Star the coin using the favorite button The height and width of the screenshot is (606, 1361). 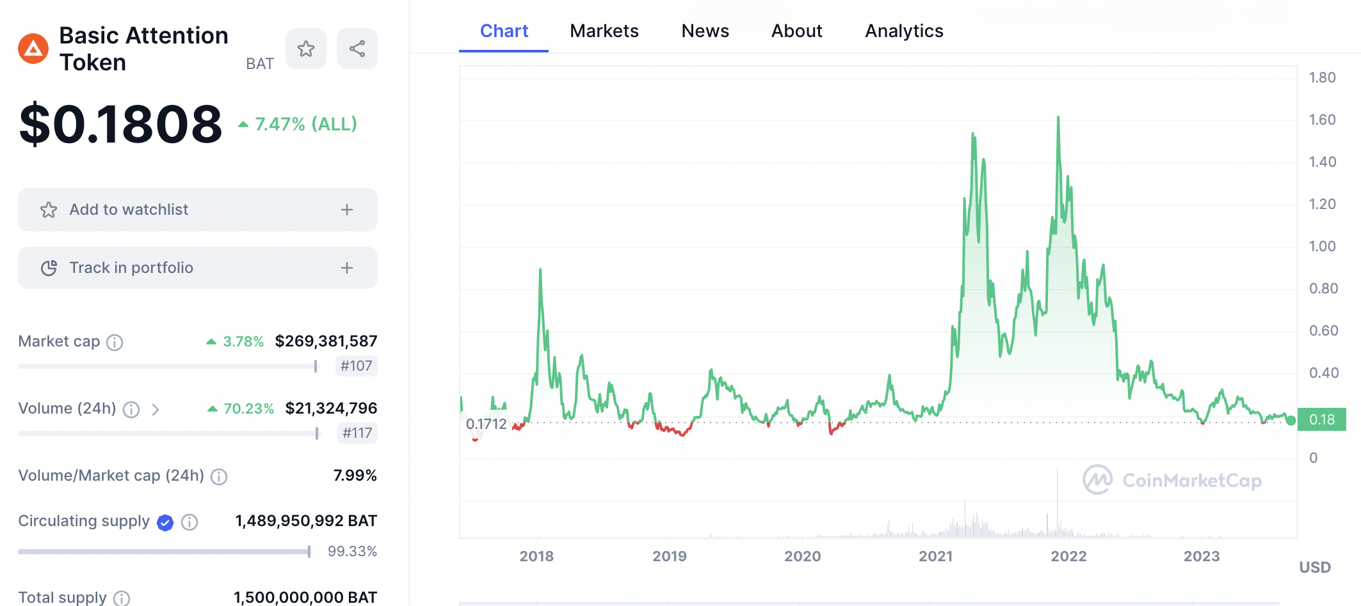306,49
